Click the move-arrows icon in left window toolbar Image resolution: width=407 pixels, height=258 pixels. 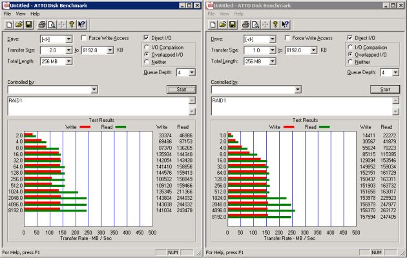(x=62, y=25)
